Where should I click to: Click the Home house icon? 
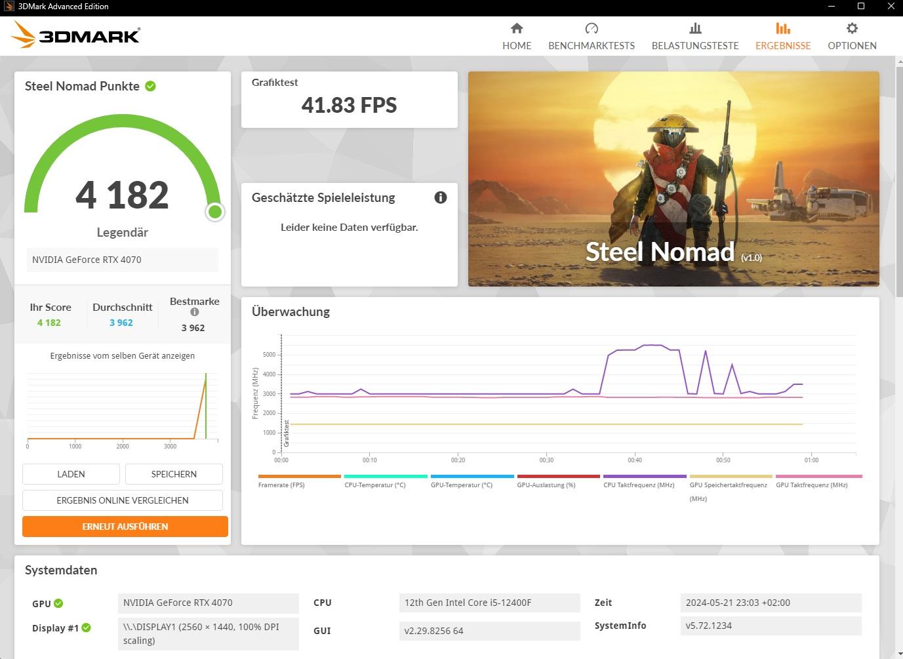(517, 28)
